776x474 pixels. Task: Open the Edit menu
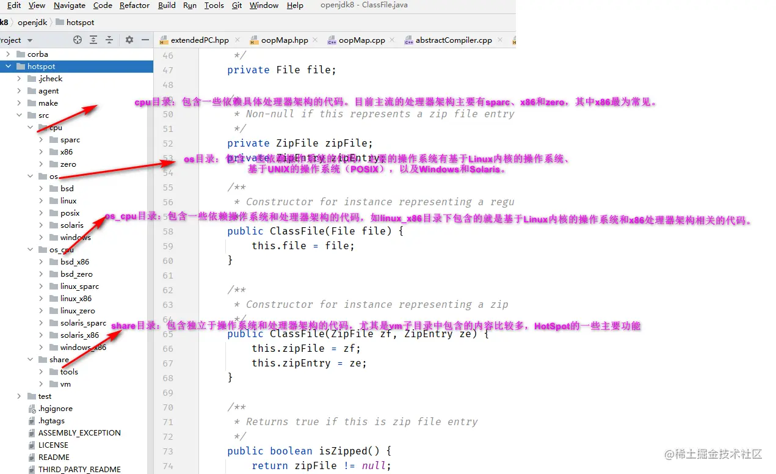point(14,5)
